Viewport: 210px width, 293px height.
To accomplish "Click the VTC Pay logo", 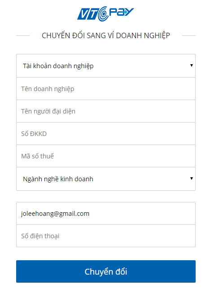I will coord(105,14).
